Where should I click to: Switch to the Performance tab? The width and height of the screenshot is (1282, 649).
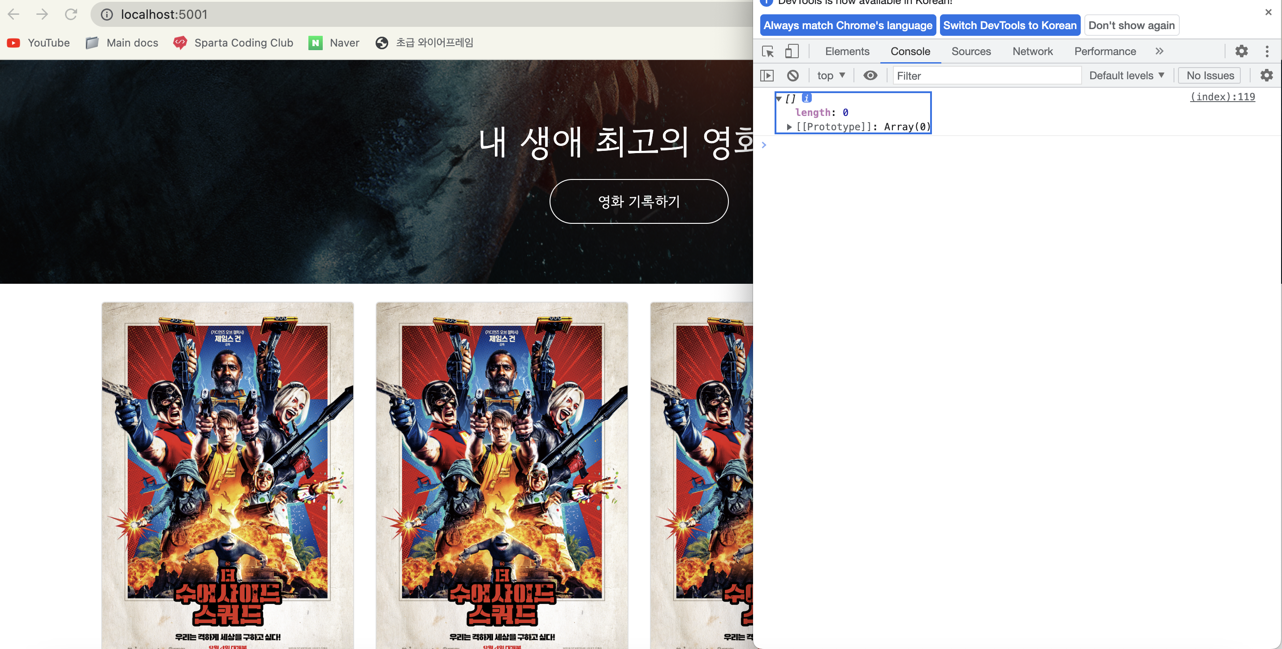pyautogui.click(x=1105, y=51)
